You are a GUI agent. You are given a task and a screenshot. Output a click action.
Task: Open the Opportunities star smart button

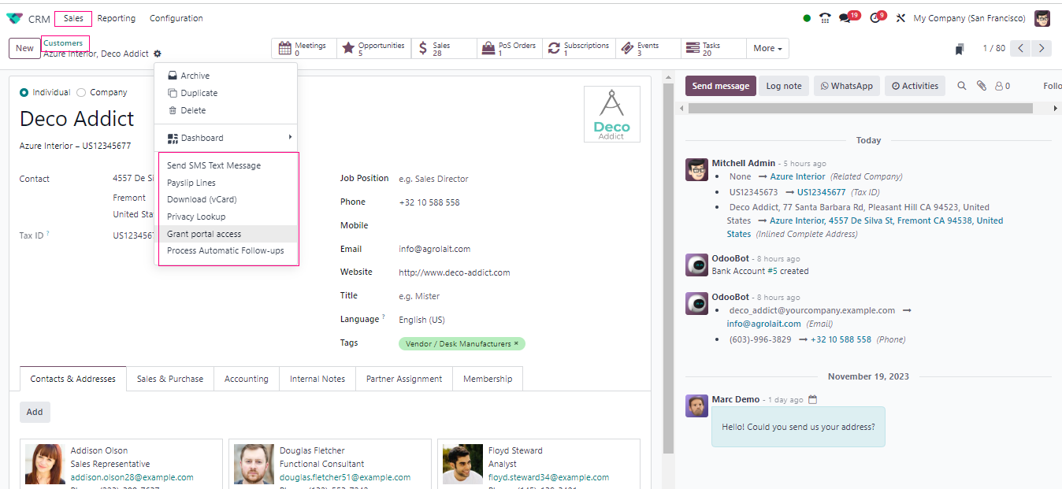coord(373,49)
